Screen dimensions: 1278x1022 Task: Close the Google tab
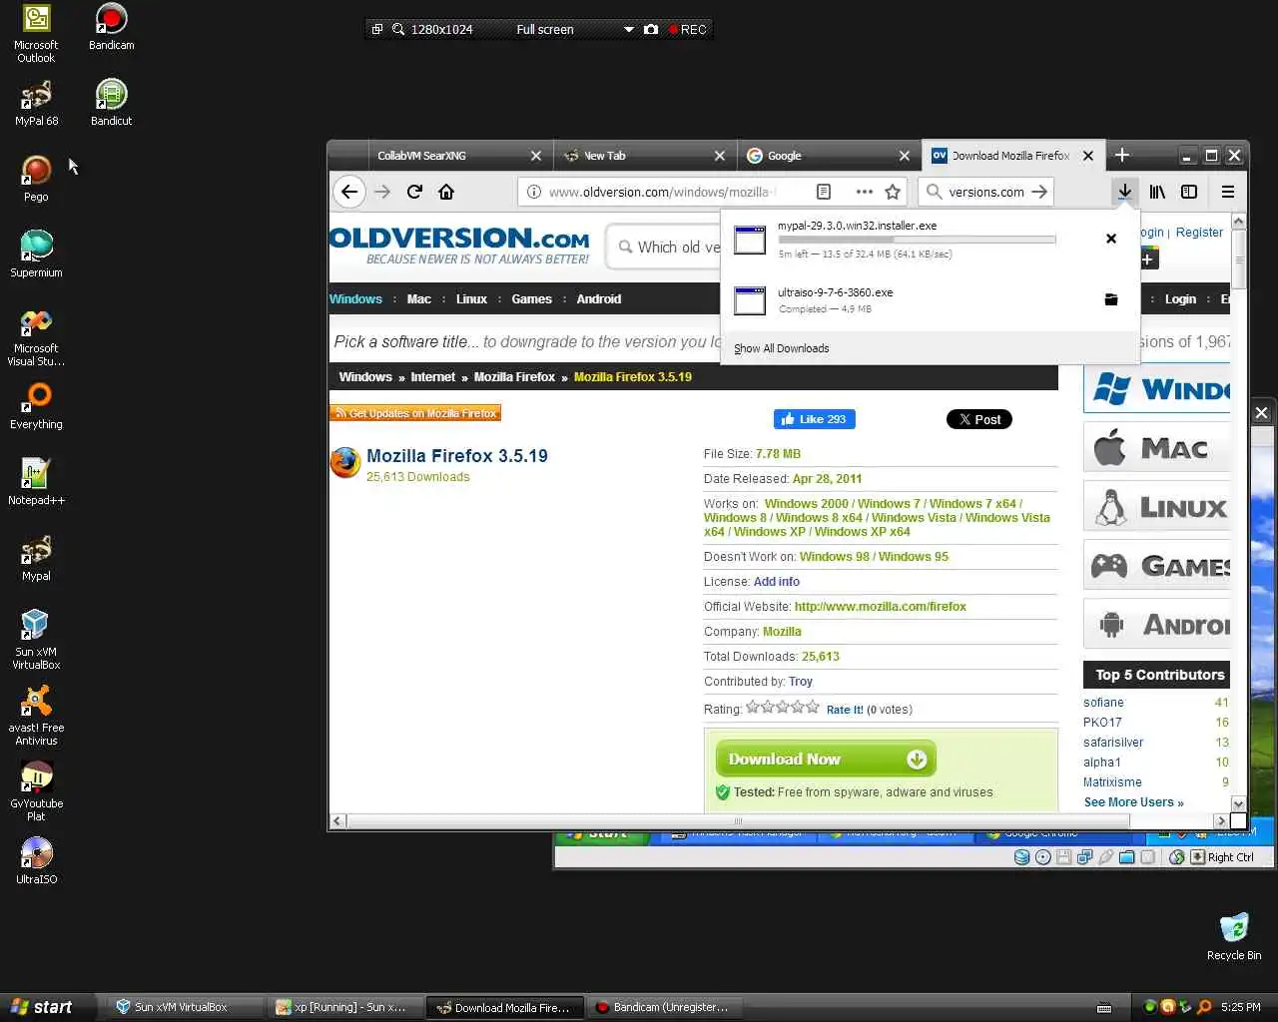904,156
